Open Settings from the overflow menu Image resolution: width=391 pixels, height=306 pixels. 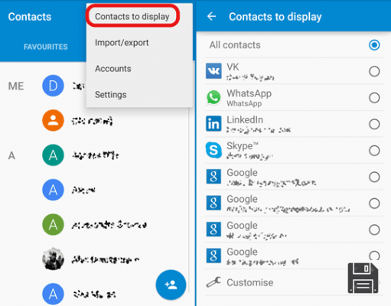tap(111, 95)
